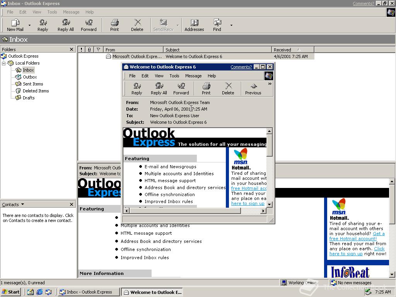Image resolution: width=396 pixels, height=297 pixels.
Task: Close the Folders pane
Action: 72,49
